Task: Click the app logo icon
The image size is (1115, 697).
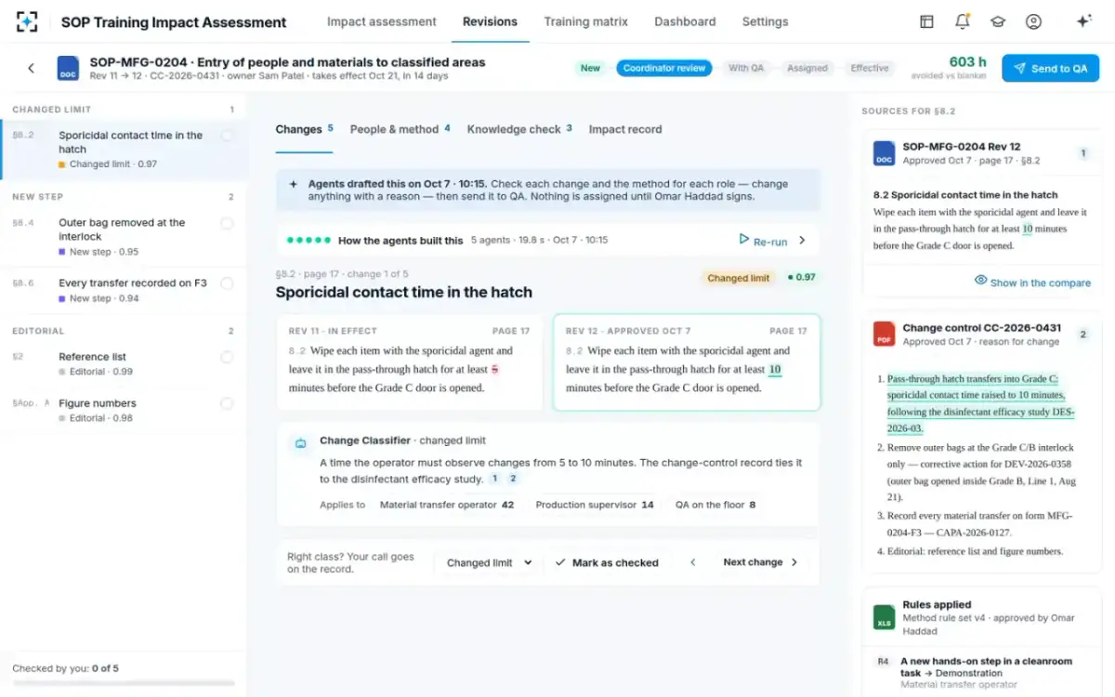Action: [x=27, y=21]
